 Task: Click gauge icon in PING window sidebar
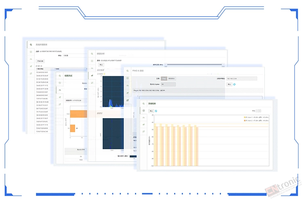(128, 85)
